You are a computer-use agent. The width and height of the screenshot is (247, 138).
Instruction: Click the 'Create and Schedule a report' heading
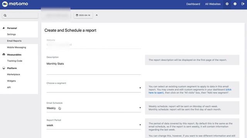coord(70,30)
